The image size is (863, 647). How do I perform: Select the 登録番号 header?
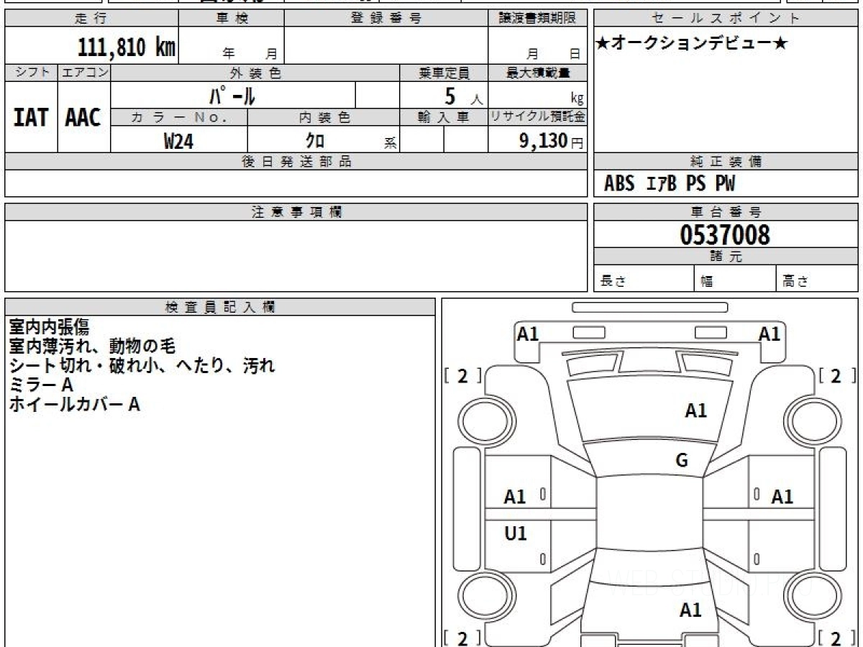pos(386,19)
